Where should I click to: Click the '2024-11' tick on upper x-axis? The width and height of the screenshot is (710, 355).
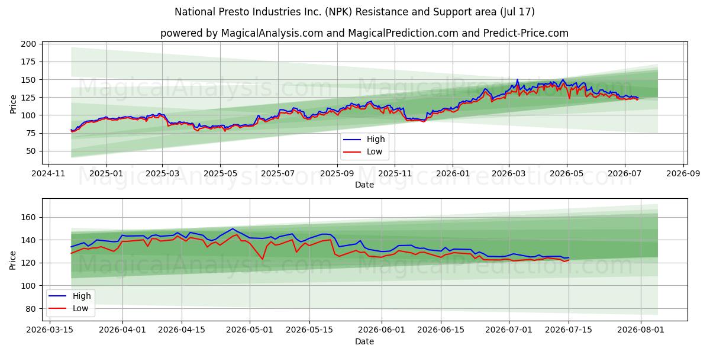coord(49,174)
